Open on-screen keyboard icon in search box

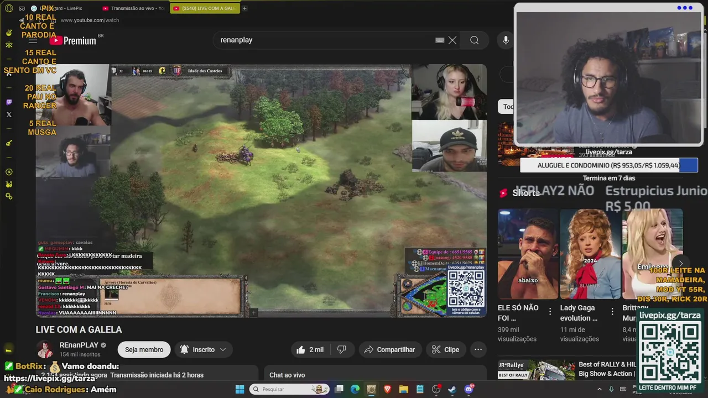pyautogui.click(x=440, y=40)
